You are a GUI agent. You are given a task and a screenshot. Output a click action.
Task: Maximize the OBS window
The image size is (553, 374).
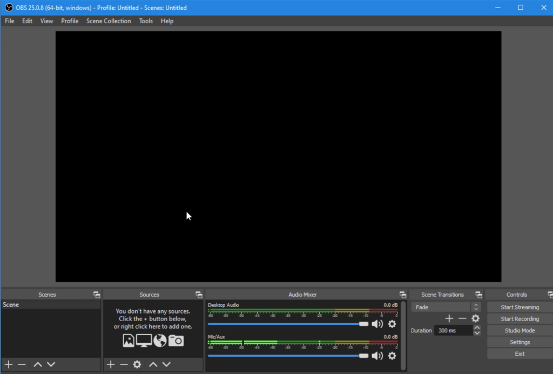(521, 8)
